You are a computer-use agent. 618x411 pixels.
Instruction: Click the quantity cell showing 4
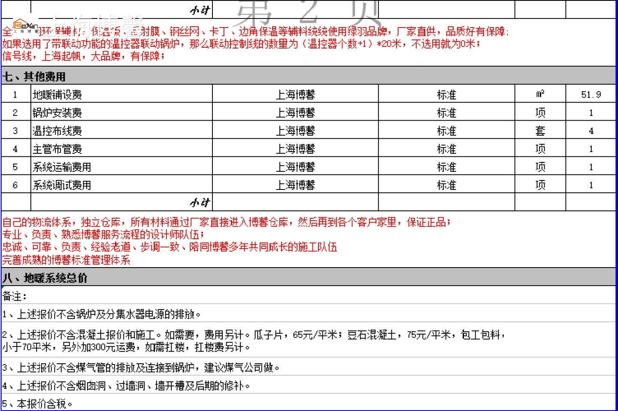(x=591, y=131)
